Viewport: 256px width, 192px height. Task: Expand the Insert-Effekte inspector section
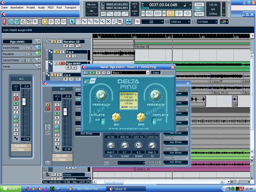[39, 47]
